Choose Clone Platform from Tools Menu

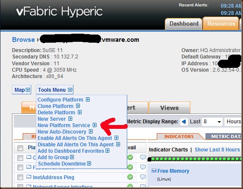[56, 106]
